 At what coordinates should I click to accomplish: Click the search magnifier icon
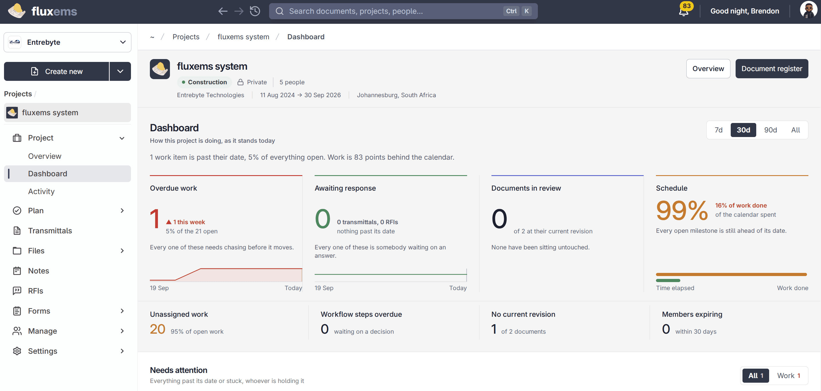279,11
